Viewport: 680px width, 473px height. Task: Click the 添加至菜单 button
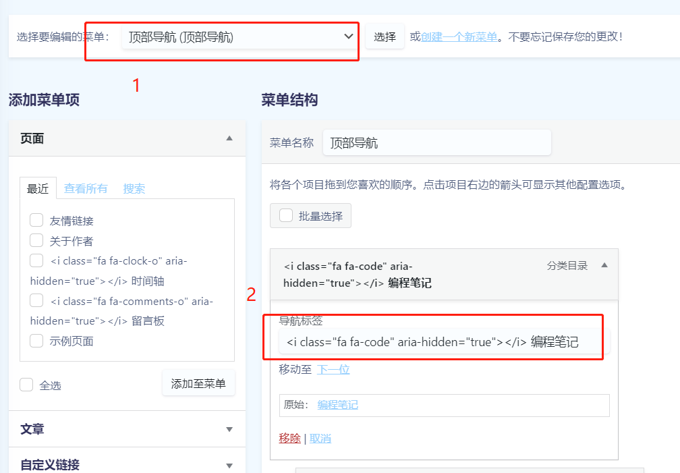point(198,383)
